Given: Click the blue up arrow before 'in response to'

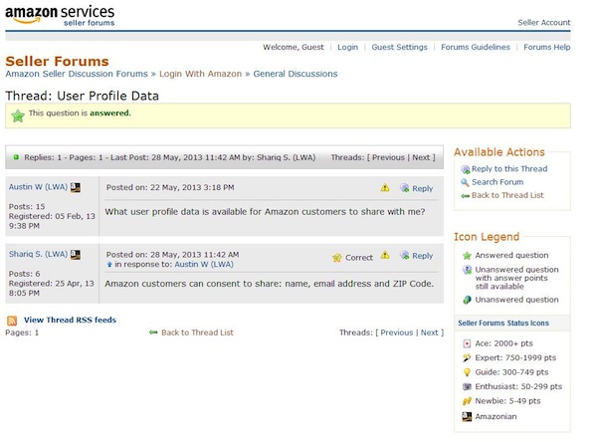Looking at the screenshot, I should 109,265.
